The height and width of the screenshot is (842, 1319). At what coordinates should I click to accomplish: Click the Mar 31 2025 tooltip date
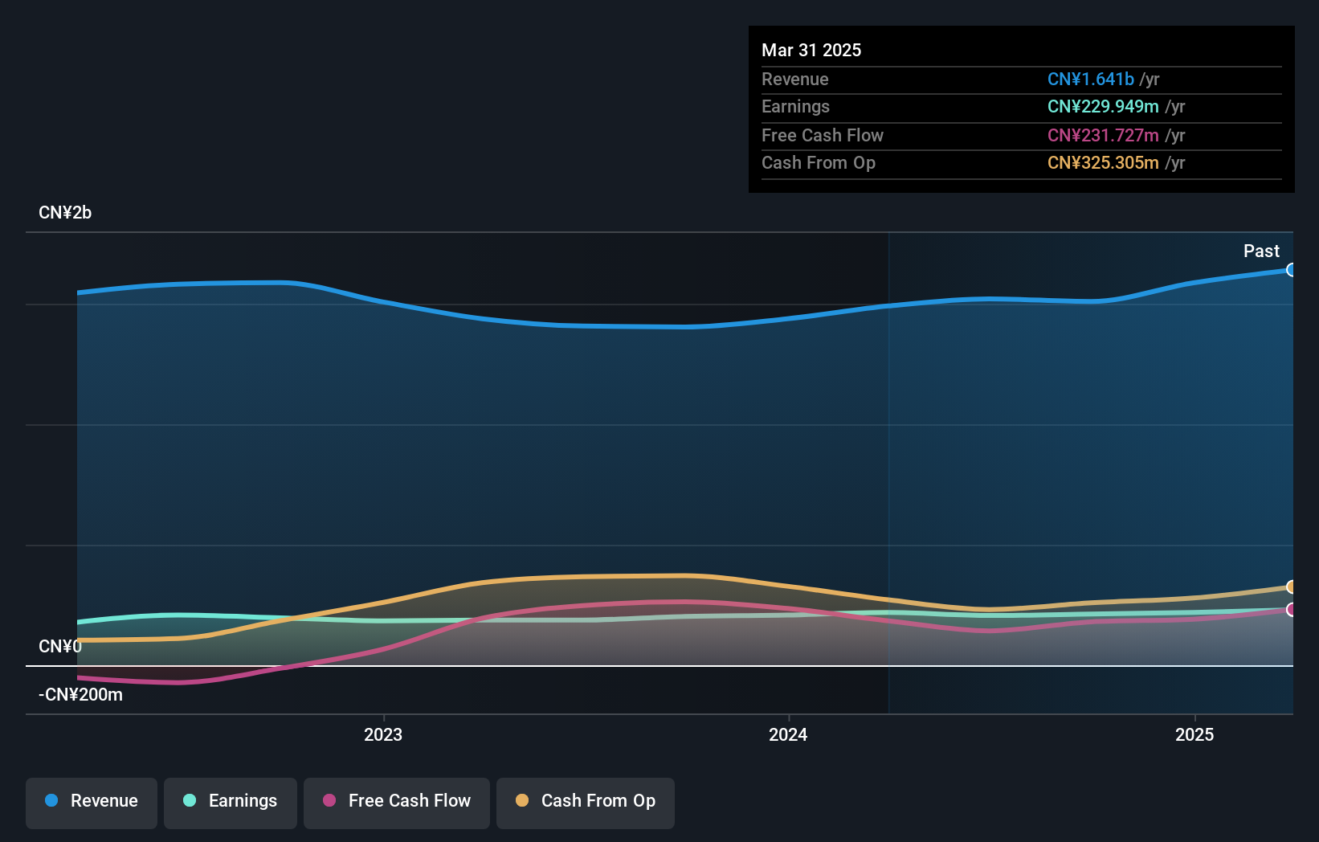811,50
